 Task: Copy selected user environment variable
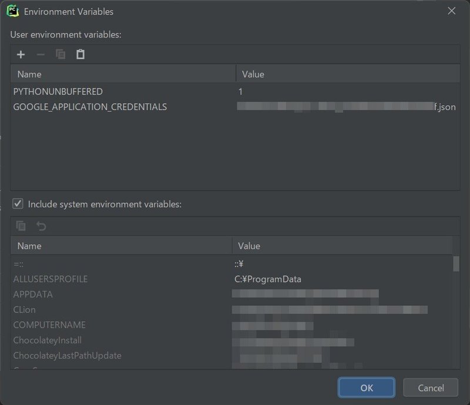coord(61,55)
